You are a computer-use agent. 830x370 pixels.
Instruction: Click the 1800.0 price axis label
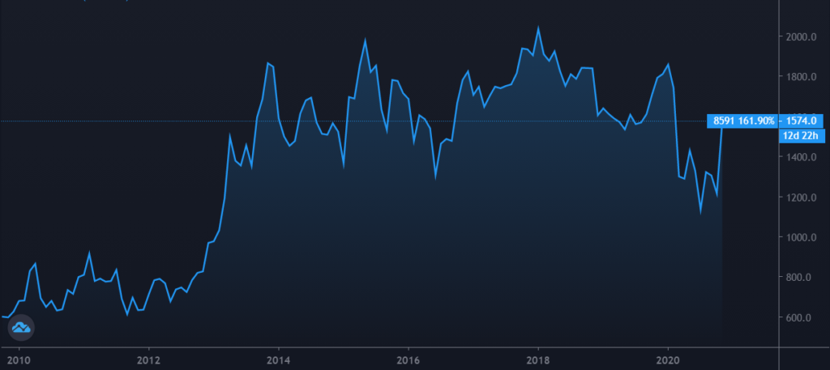point(800,77)
